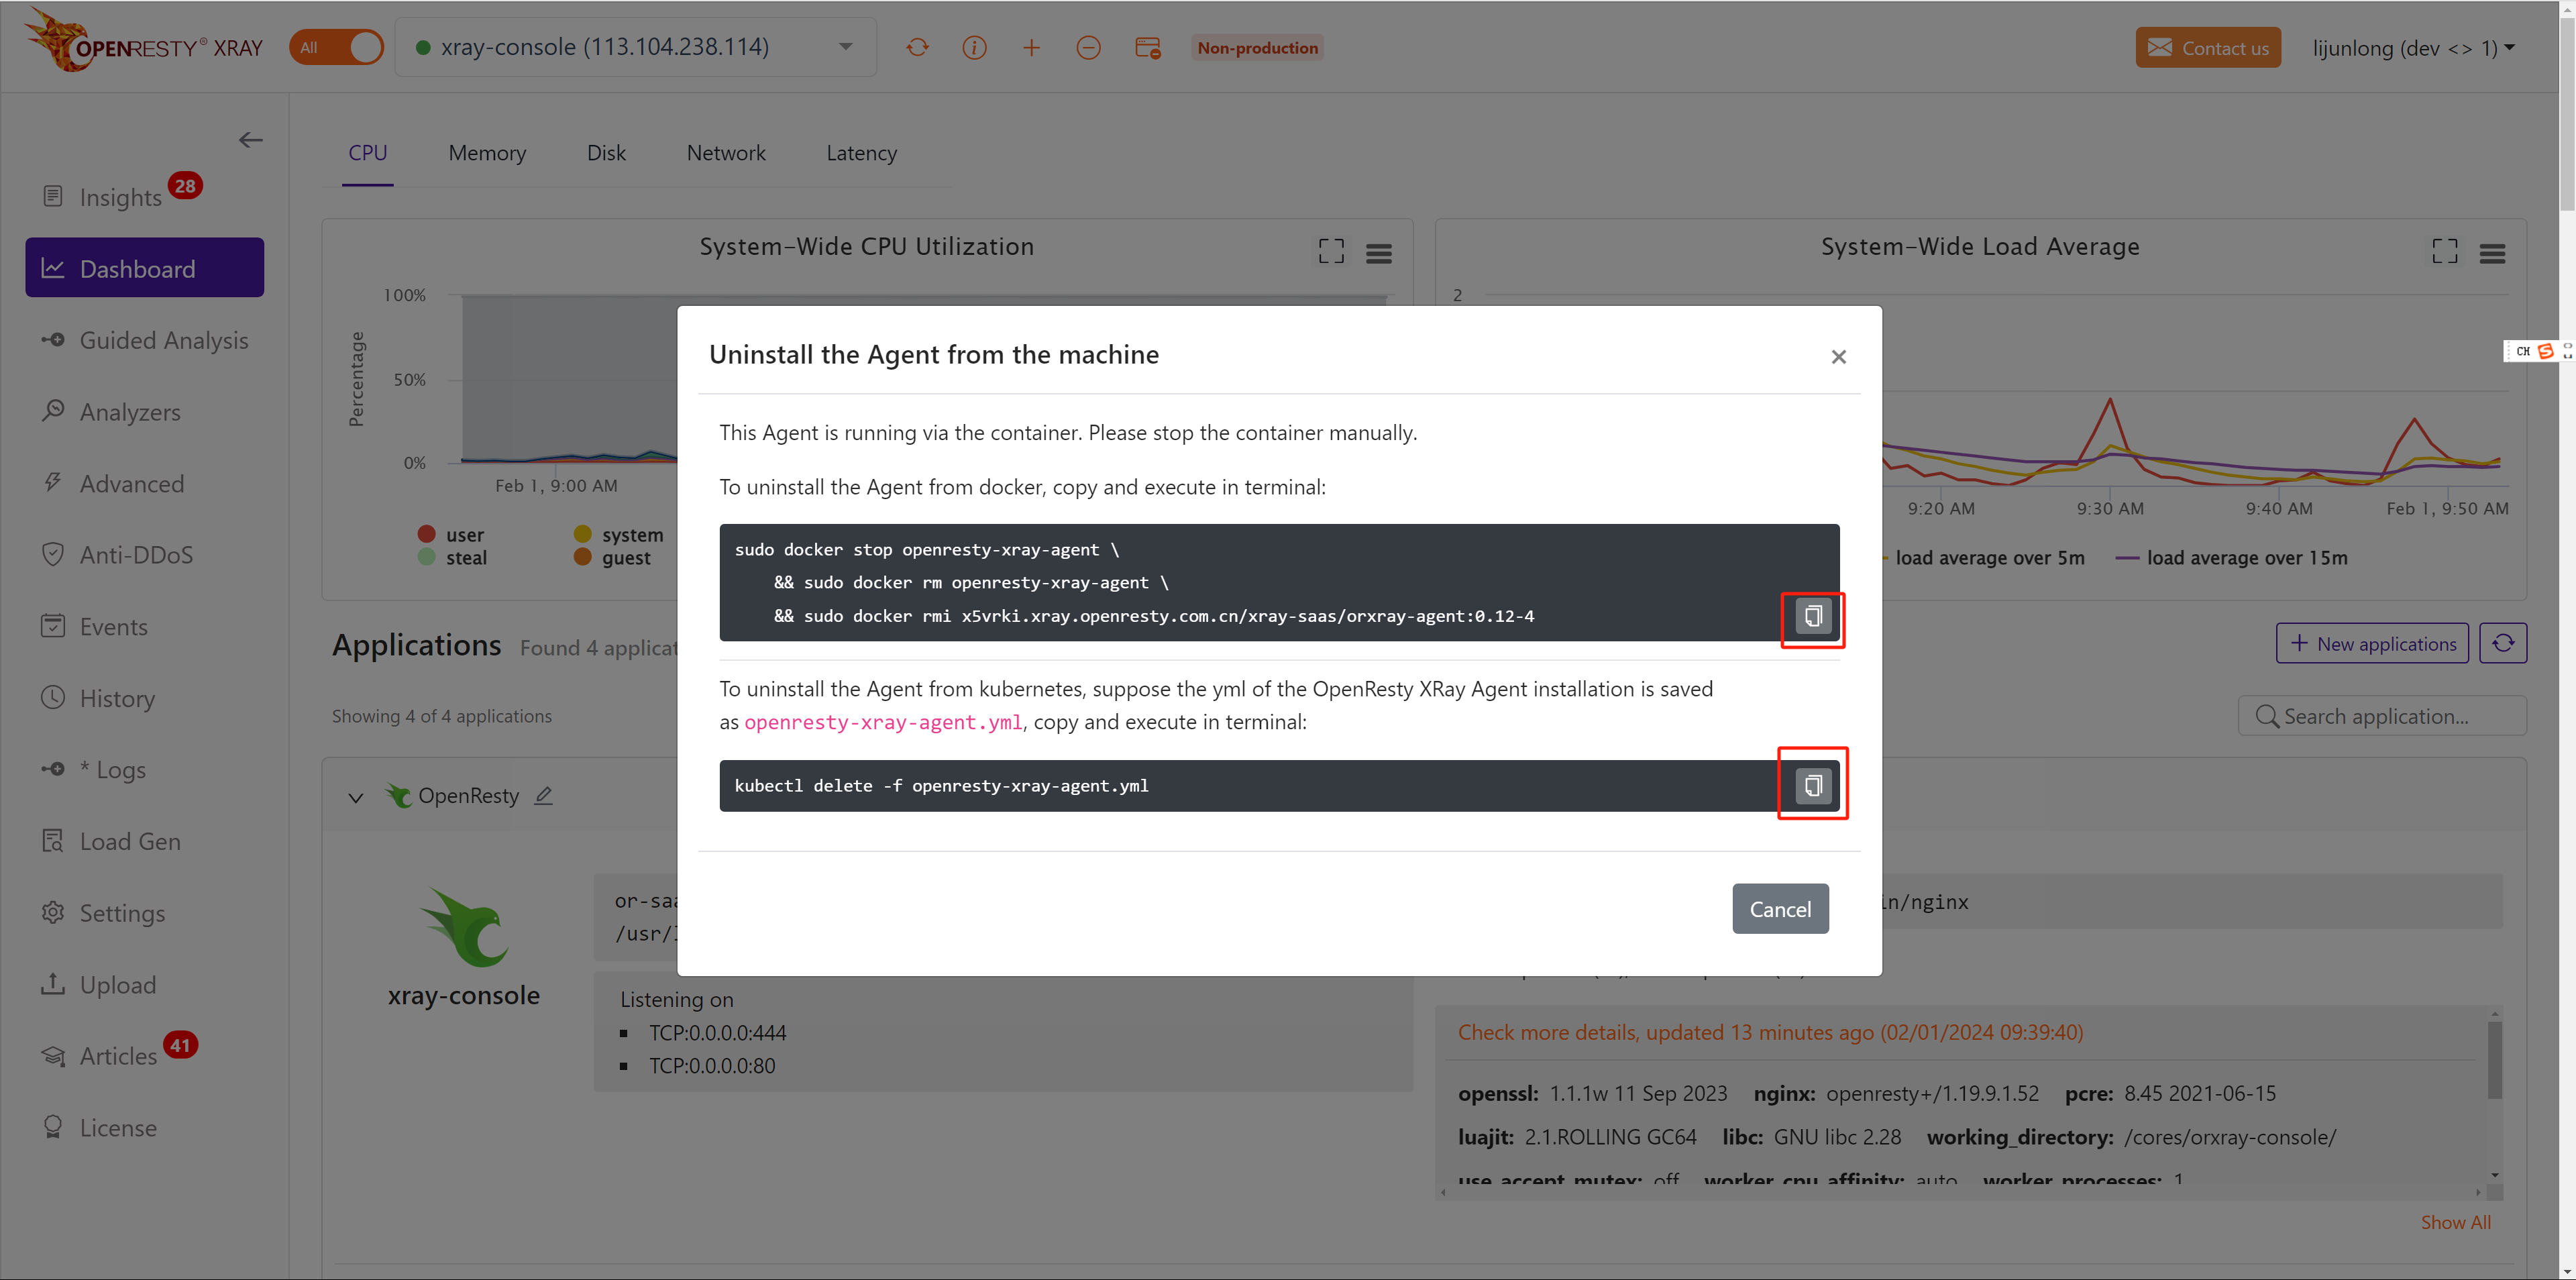Viewport: 2576px width, 1280px height.
Task: Click the add machine plus icon
Action: pyautogui.click(x=1031, y=48)
